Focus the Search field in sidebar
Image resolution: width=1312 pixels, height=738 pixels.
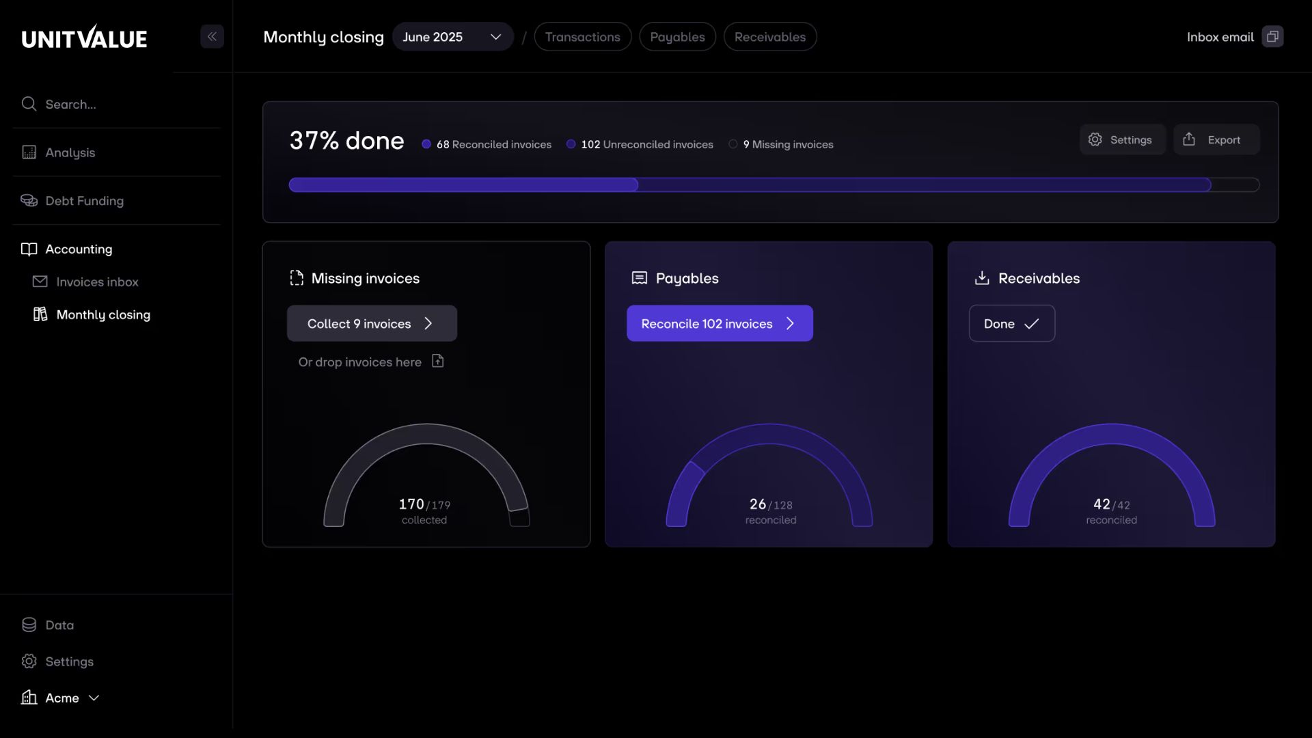pos(116,104)
